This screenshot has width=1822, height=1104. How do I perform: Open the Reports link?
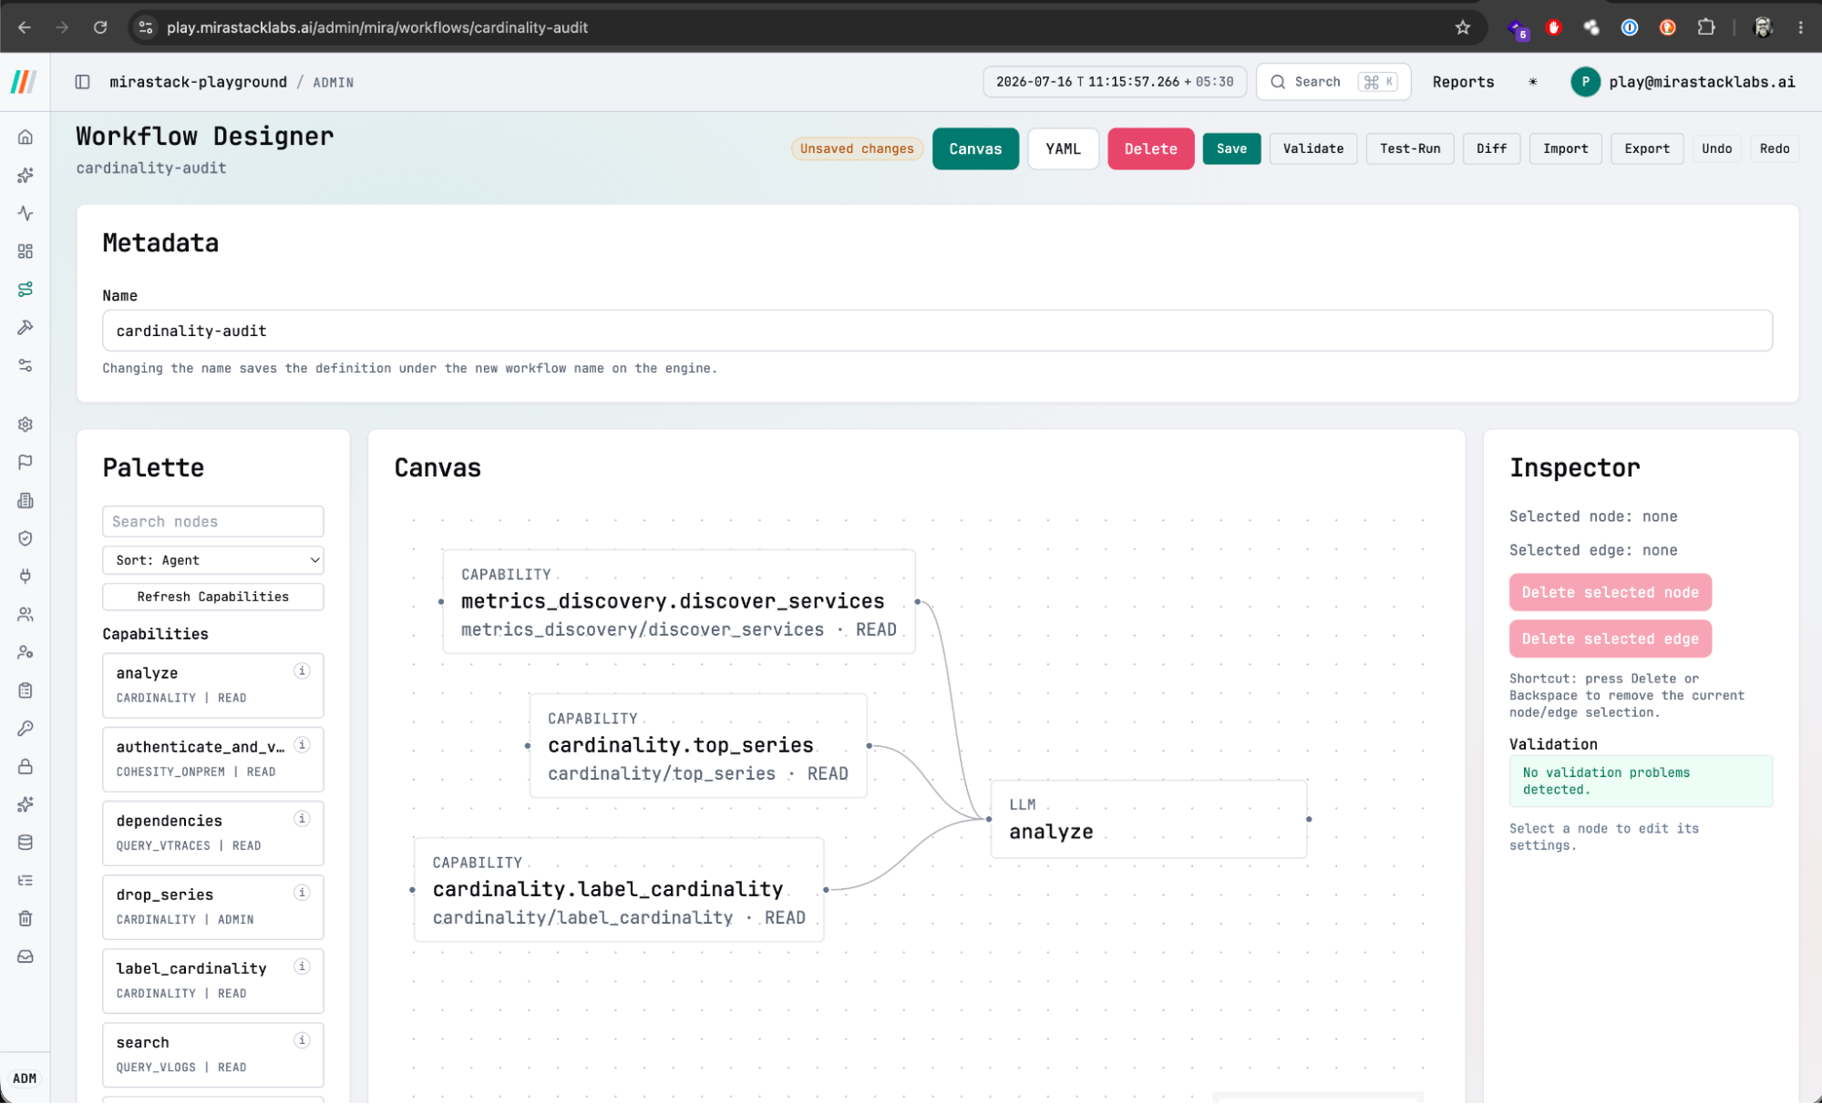tap(1463, 82)
